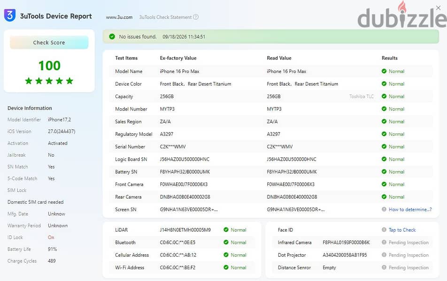
Task: Click the LiDAR serial J14H8N0ETMH00005M9
Action: pyautogui.click(x=185, y=230)
